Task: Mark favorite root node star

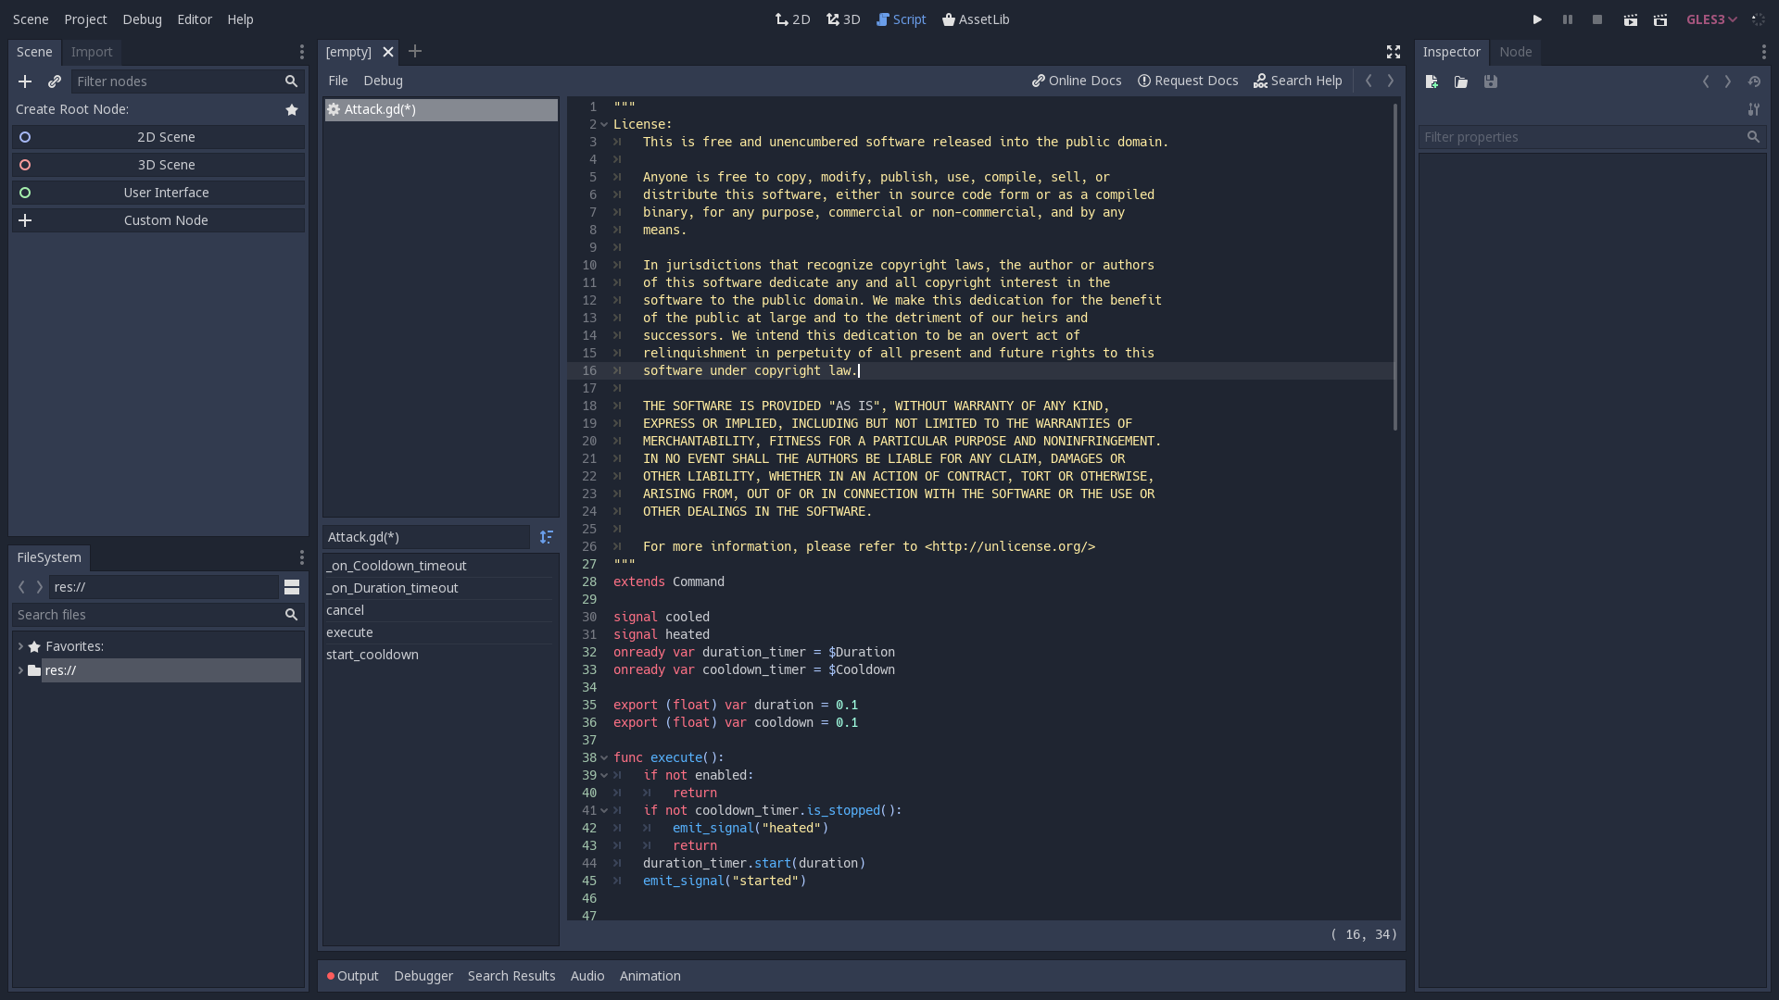Action: pyautogui.click(x=292, y=109)
